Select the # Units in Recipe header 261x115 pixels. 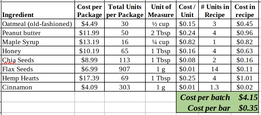point(214,11)
